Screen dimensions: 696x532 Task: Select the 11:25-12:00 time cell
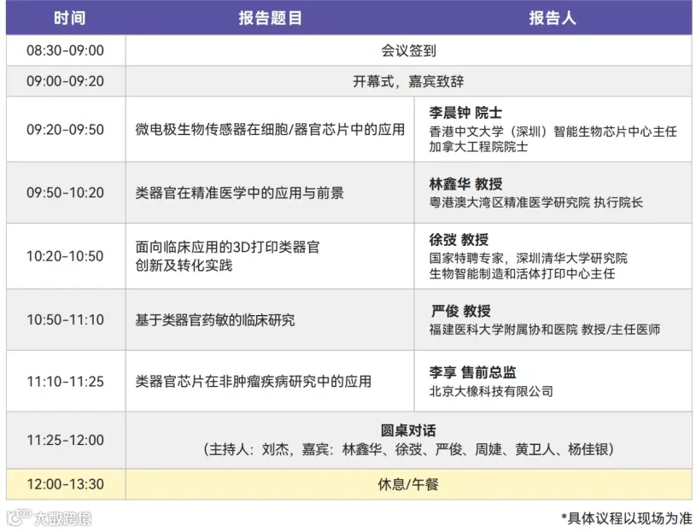tap(65, 440)
